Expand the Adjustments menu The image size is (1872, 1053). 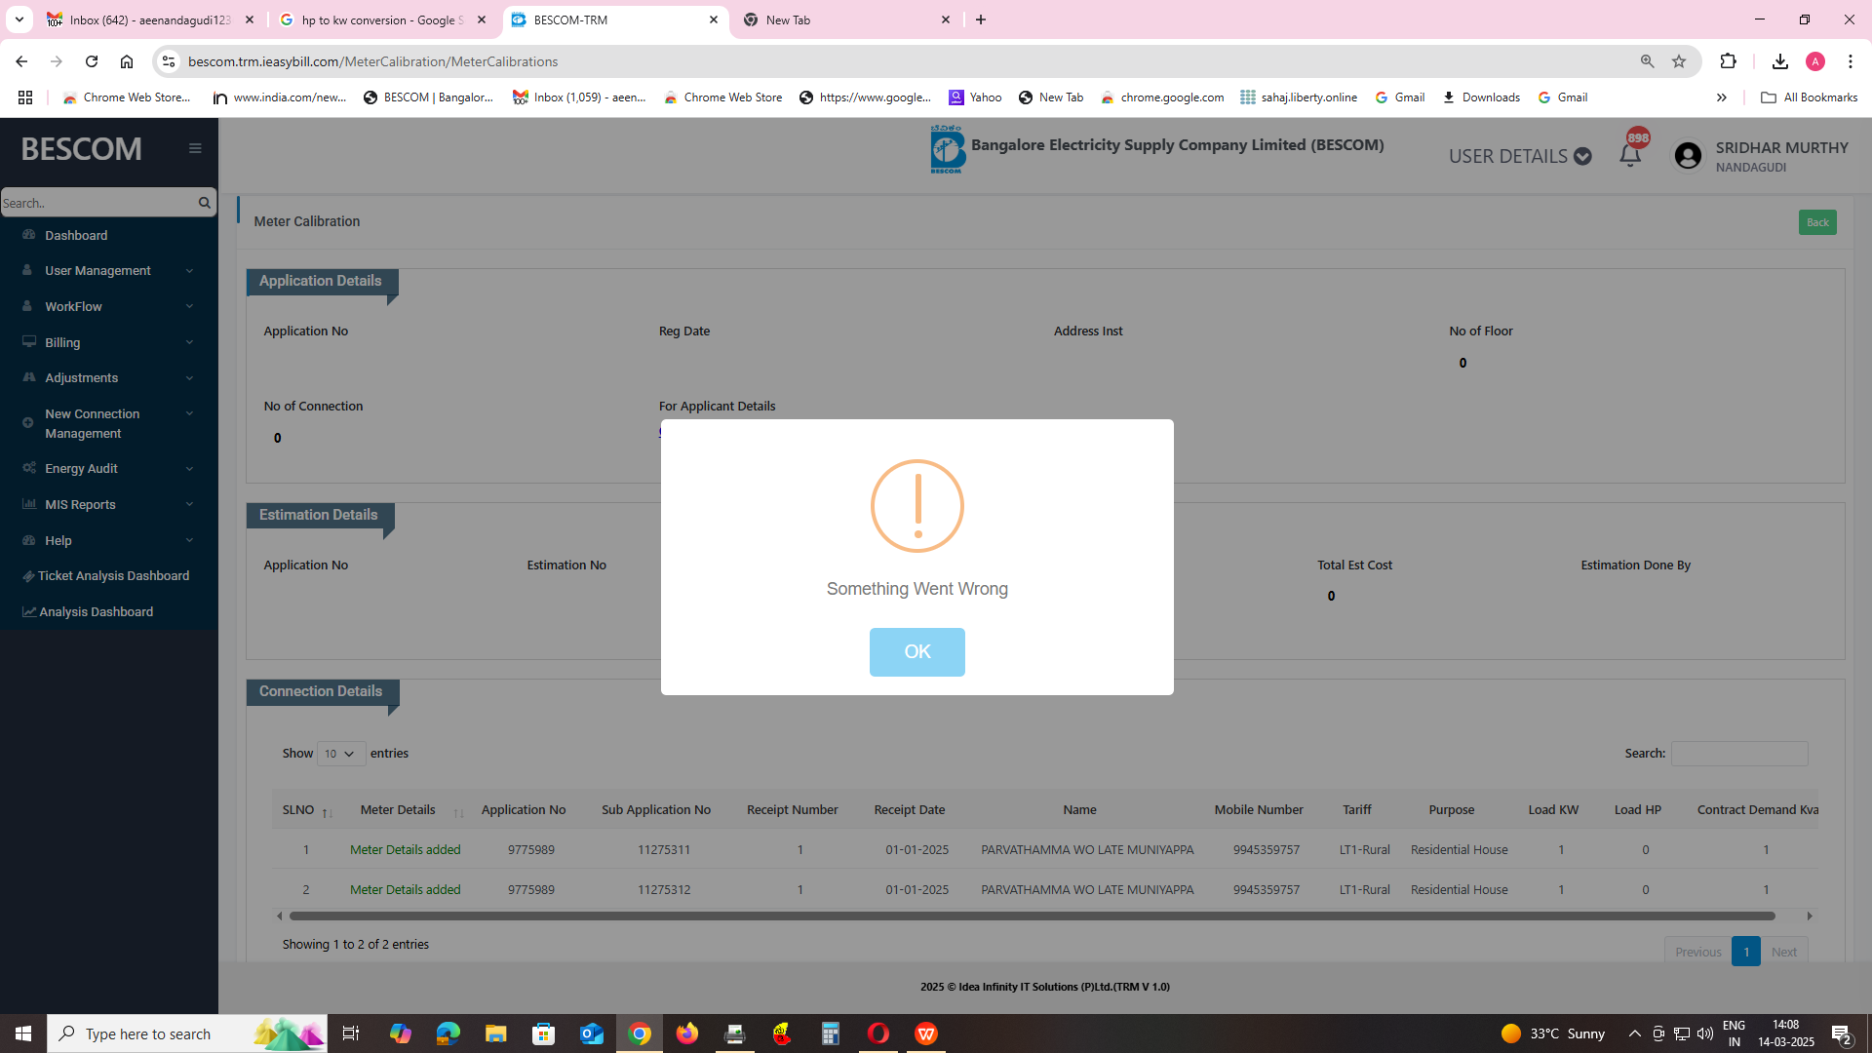[109, 377]
